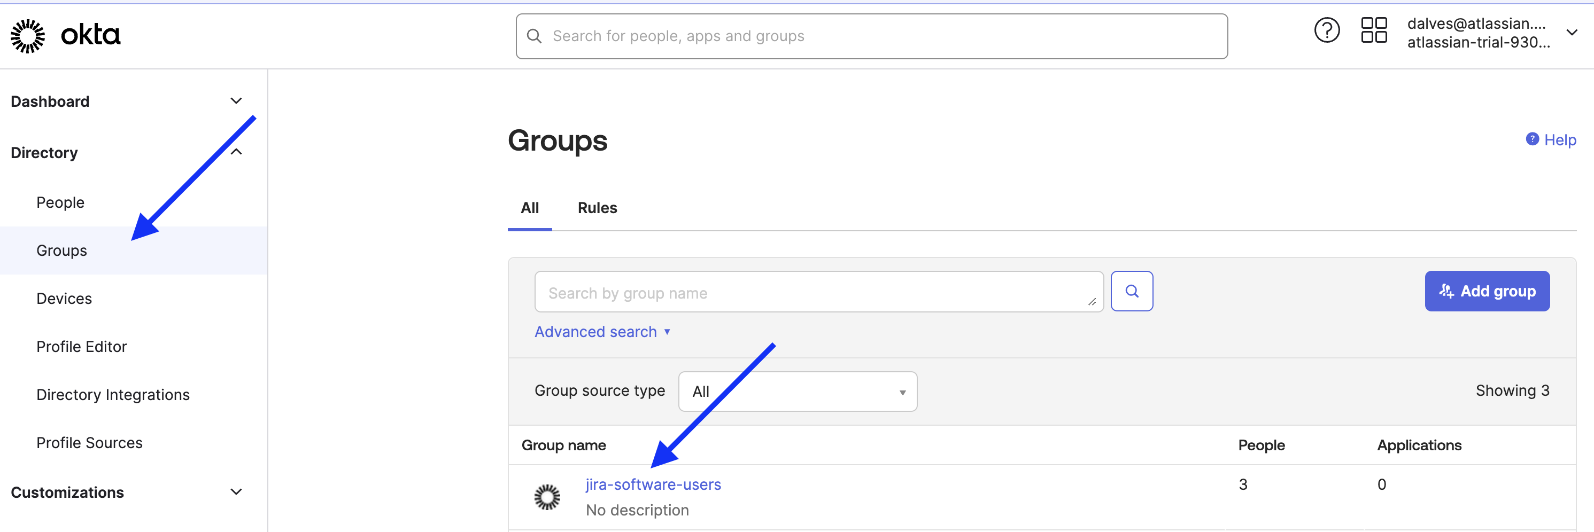Open the jira-software-users group link
This screenshot has height=532, width=1594.
coord(653,484)
